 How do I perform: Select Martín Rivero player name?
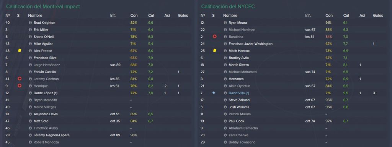pyautogui.click(x=238, y=65)
